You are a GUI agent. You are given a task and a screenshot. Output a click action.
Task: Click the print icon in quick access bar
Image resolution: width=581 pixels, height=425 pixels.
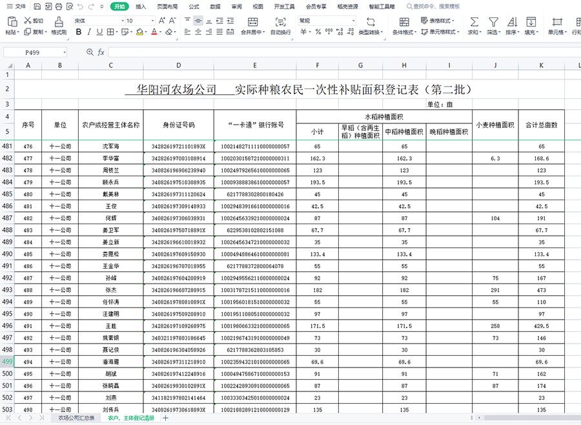59,6
